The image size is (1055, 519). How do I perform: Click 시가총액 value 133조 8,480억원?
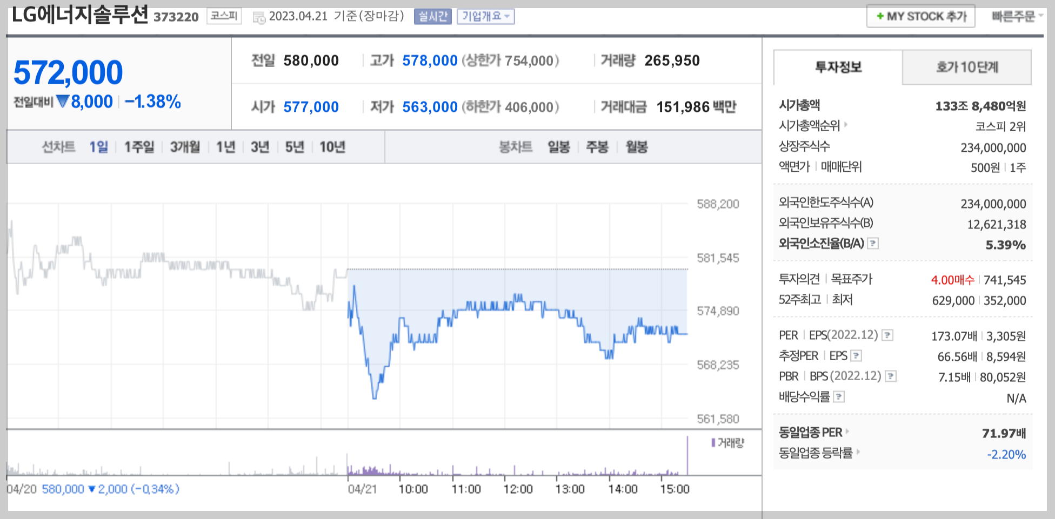(x=980, y=106)
